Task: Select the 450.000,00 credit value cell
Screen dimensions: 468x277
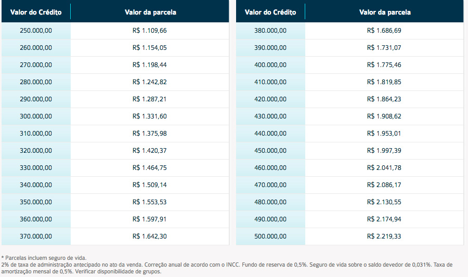Action: point(270,151)
